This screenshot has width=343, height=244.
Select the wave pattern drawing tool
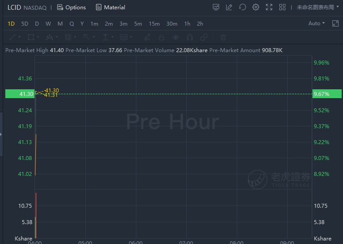pyautogui.click(x=50, y=37)
